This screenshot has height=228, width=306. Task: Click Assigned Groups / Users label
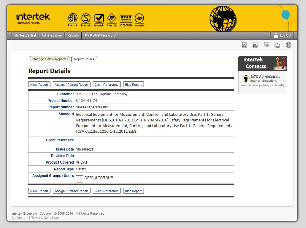click(53, 176)
